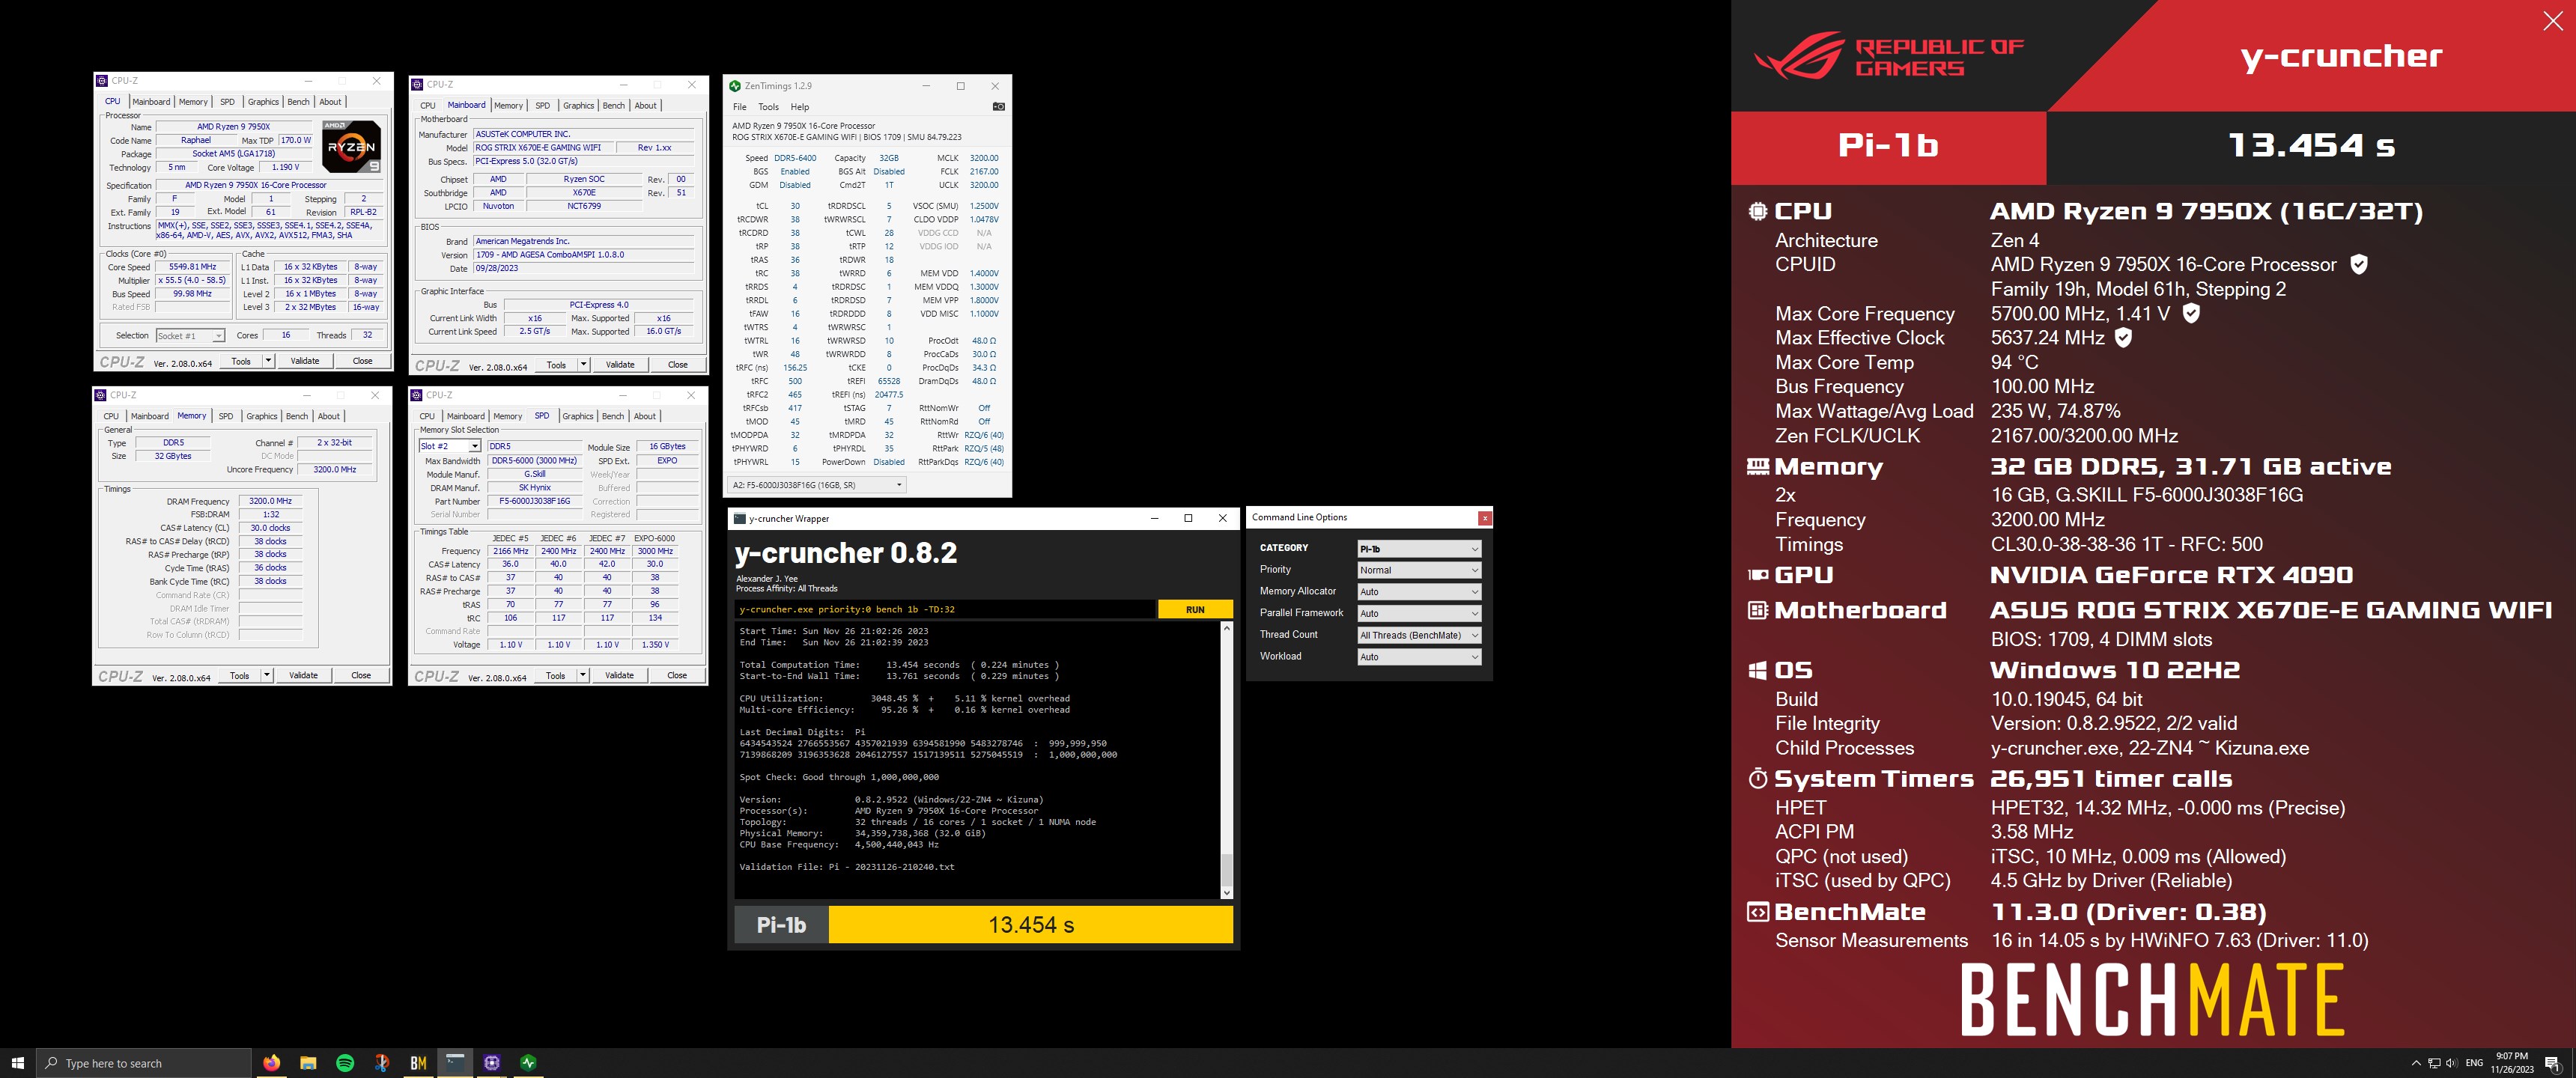Click Validate in CPU-Z CPU window
The image size is (2576, 1078).
305,361
